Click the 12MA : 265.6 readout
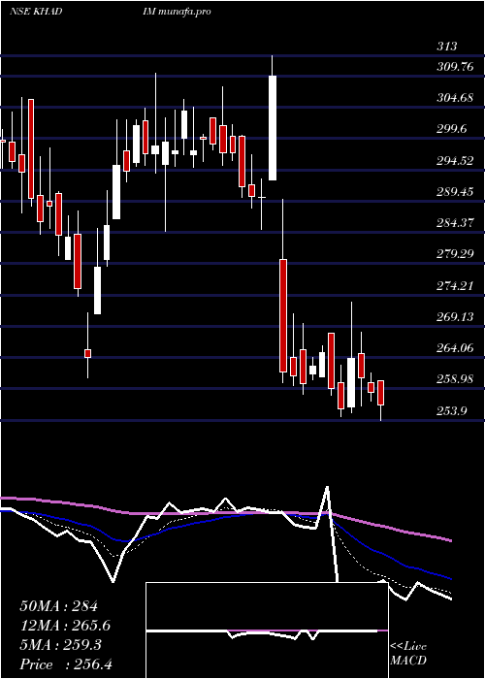Image resolution: width=485 pixels, height=679 pixels. pos(65,626)
